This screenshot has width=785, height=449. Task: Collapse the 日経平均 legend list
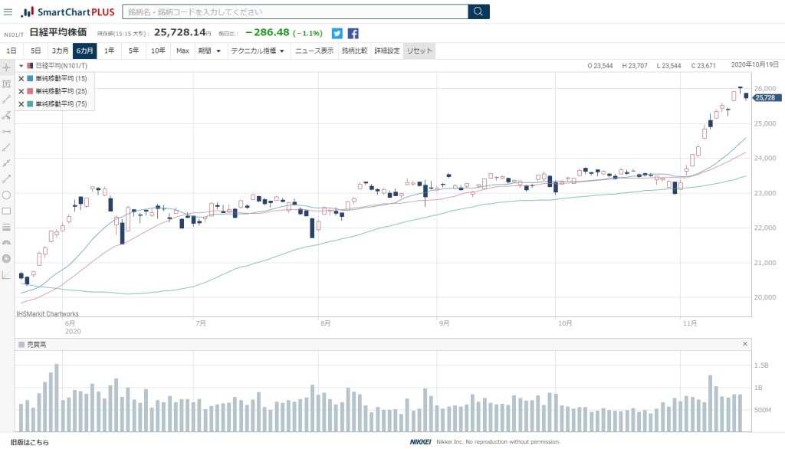click(21, 66)
